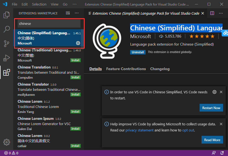Install the Chinese Translation extension
228x156 pixels.
click(x=75, y=77)
